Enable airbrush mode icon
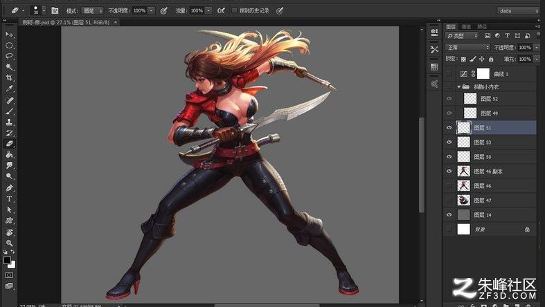The width and height of the screenshot is (545, 307). pyautogui.click(x=221, y=11)
